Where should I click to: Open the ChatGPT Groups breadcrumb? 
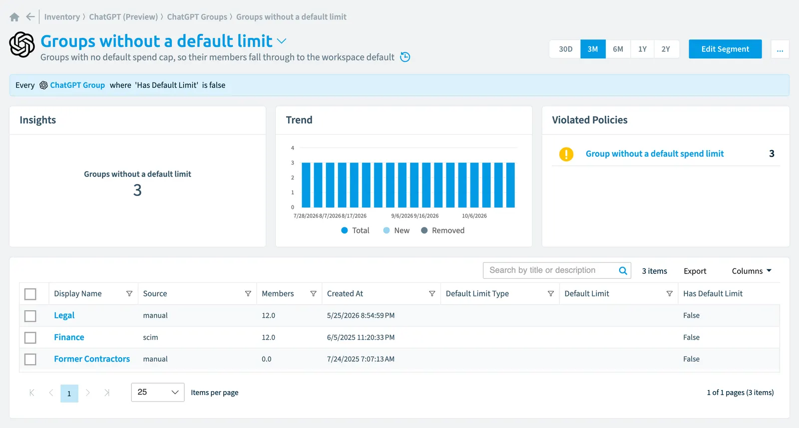[197, 17]
